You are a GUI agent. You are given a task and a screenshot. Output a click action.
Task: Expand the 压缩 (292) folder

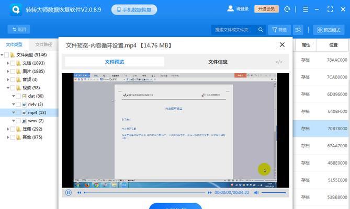pos(8,129)
